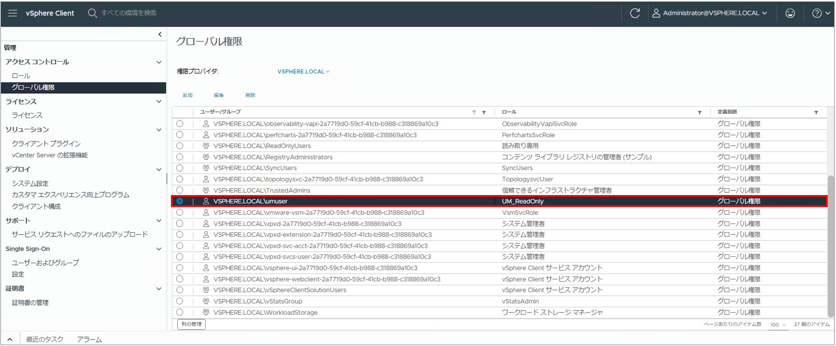This screenshot has height=346, width=836.
Task: Open items per page dropdown
Action: coord(778,325)
